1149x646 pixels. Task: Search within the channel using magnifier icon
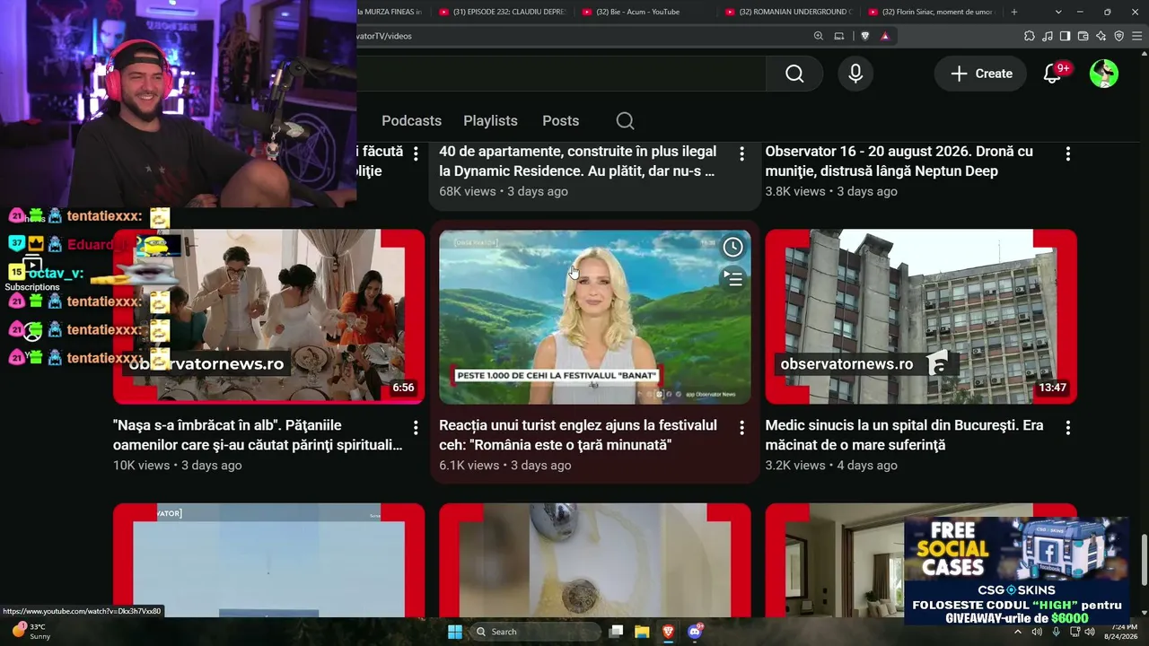pos(626,121)
